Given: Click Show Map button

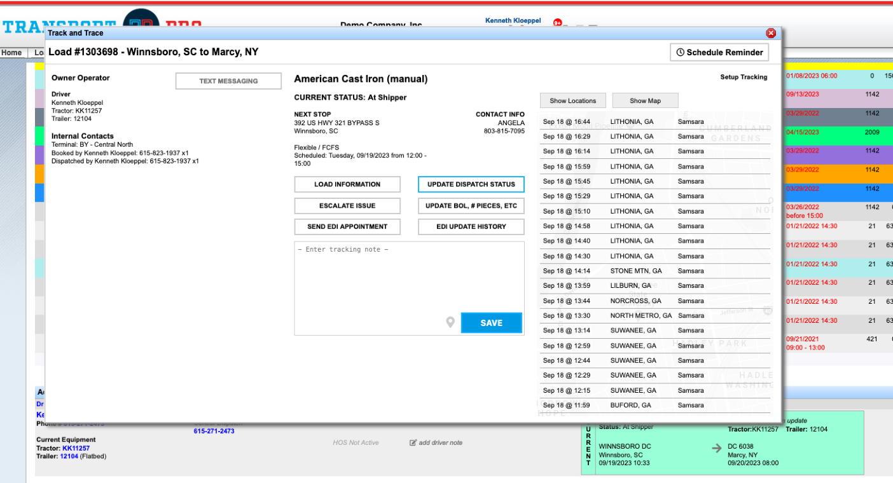Looking at the screenshot, I should (646, 100).
